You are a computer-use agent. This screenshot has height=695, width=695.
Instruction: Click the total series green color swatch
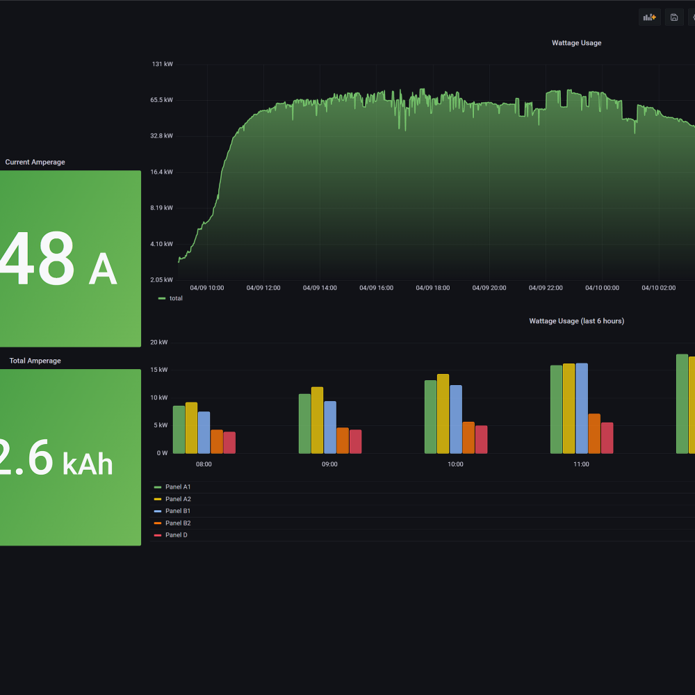pyautogui.click(x=162, y=298)
